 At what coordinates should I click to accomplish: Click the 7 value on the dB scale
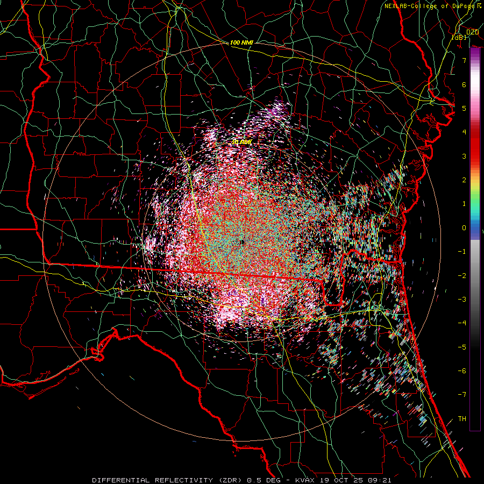coord(464,60)
